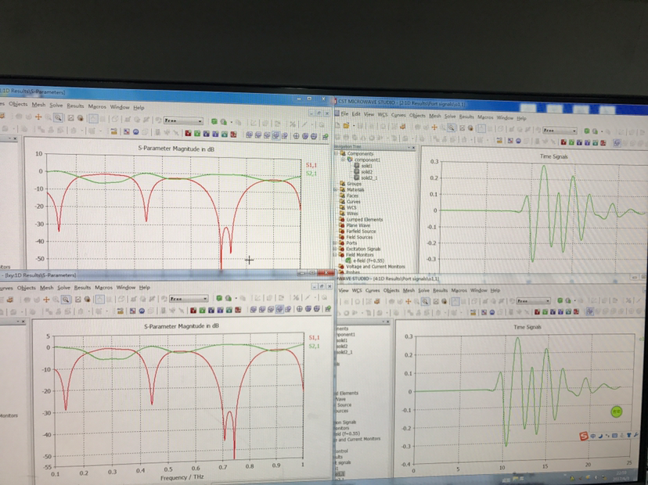Click the S1,1 legend entry in top-left plot
Viewport: 648px width, 485px height.
pos(311,165)
